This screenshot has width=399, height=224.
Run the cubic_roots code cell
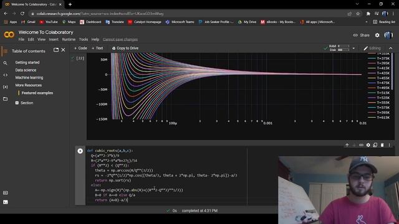click(80, 151)
